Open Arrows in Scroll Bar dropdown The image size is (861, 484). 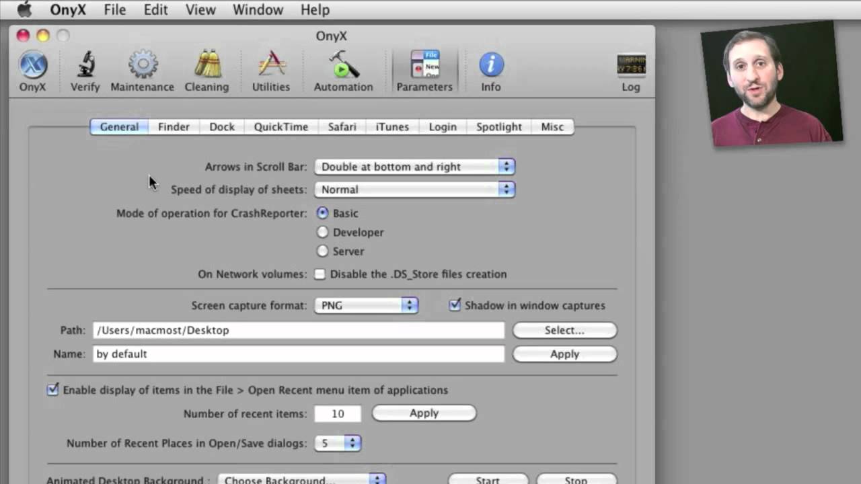[x=415, y=167]
